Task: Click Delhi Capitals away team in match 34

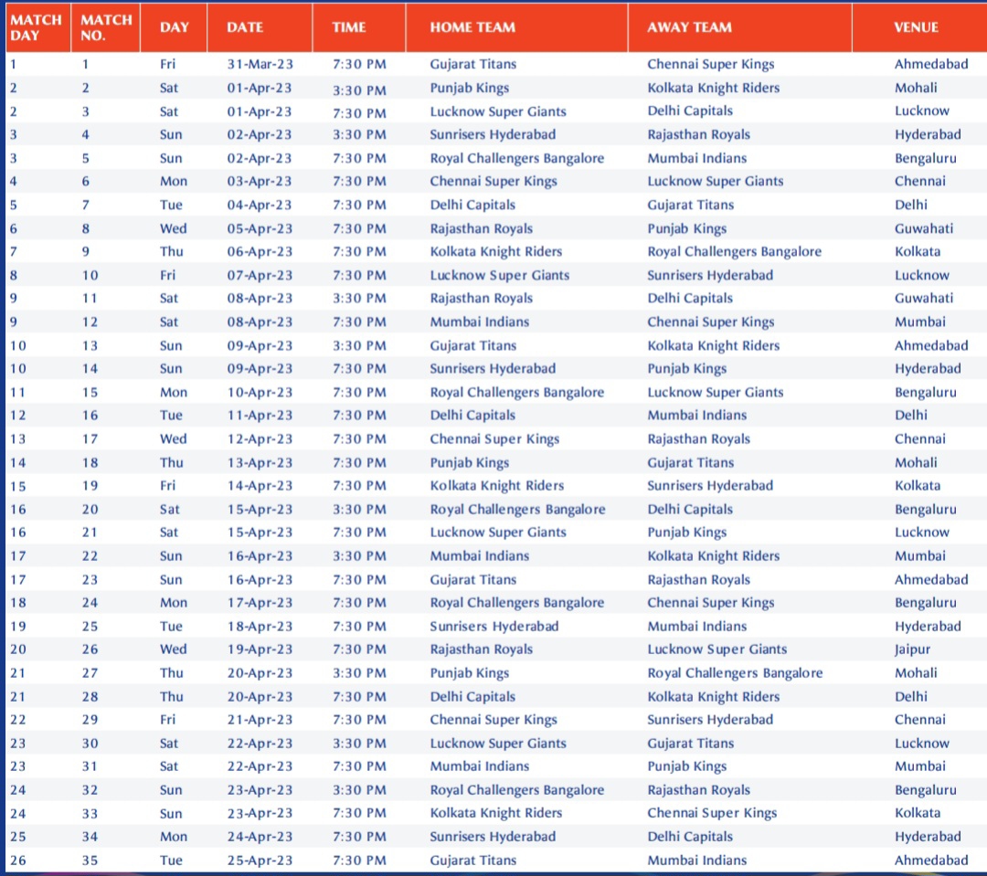Action: click(x=690, y=837)
